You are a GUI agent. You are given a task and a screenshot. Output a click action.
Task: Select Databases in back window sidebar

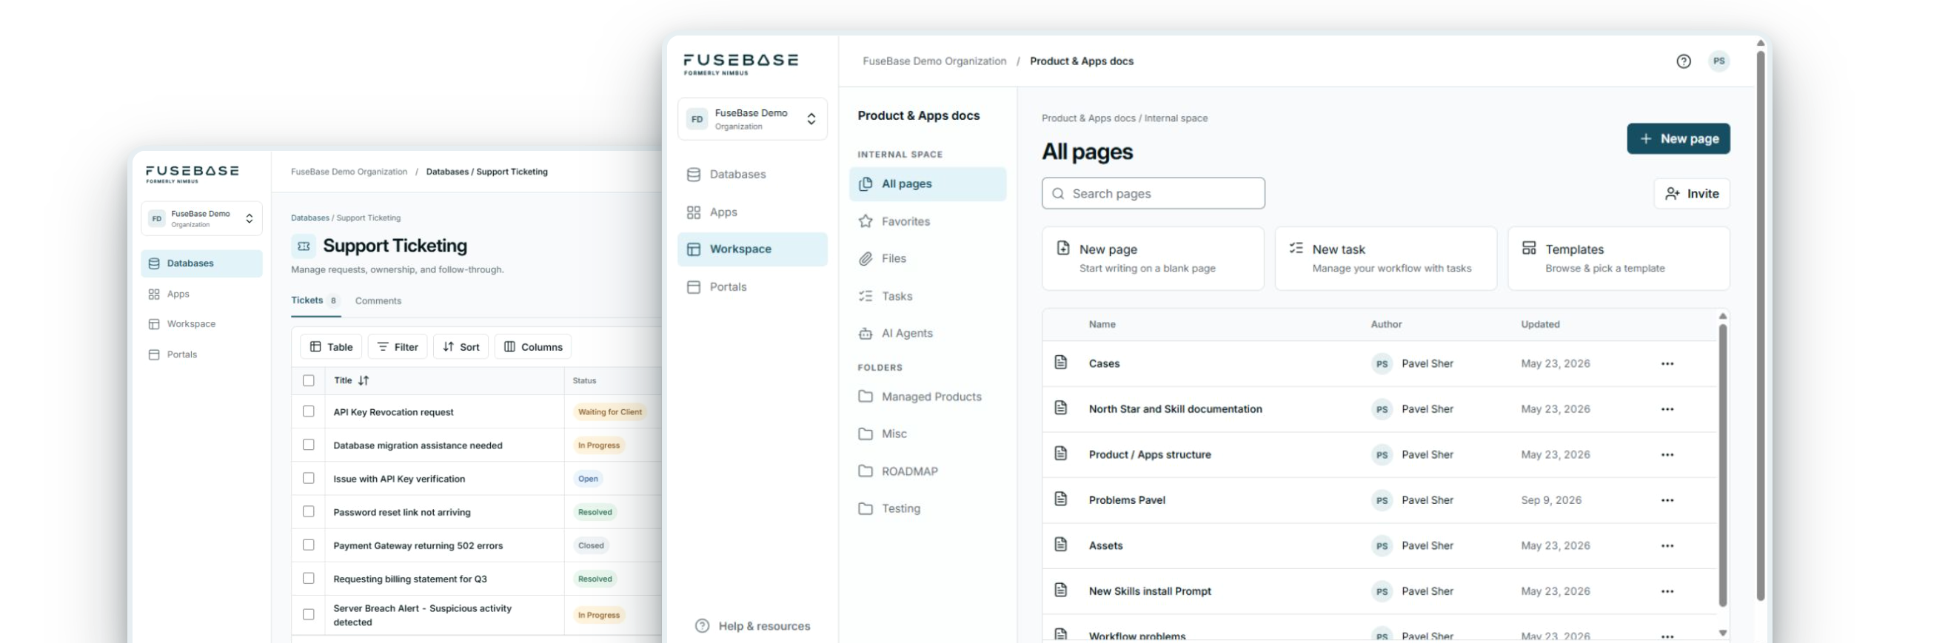[x=201, y=263]
